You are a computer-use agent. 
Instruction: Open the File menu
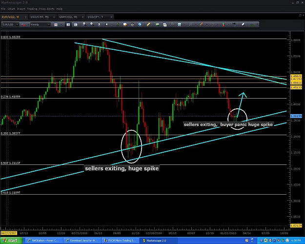(x=3, y=9)
